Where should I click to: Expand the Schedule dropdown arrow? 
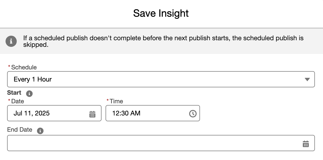(307, 79)
